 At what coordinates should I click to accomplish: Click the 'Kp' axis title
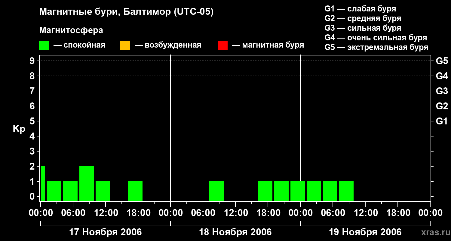tap(19, 129)
